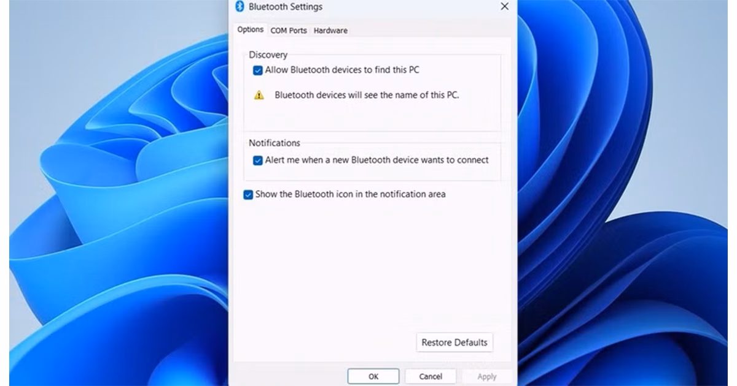Click the Discovery group label
737x386 pixels.
pos(268,55)
